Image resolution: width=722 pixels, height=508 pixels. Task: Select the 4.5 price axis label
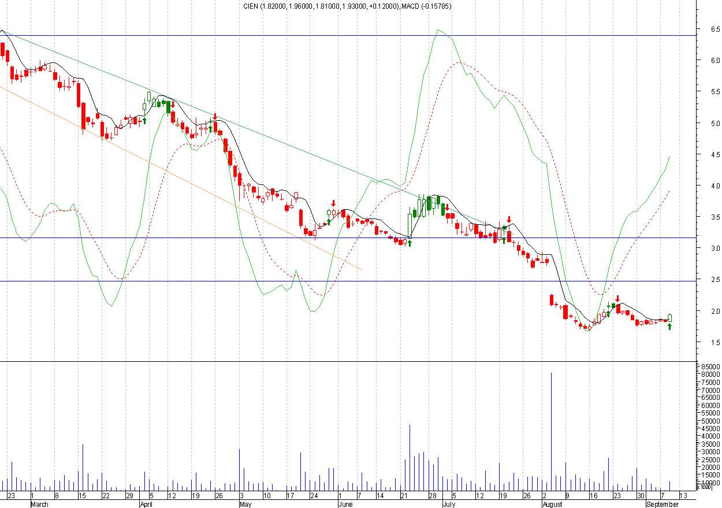pyautogui.click(x=715, y=154)
